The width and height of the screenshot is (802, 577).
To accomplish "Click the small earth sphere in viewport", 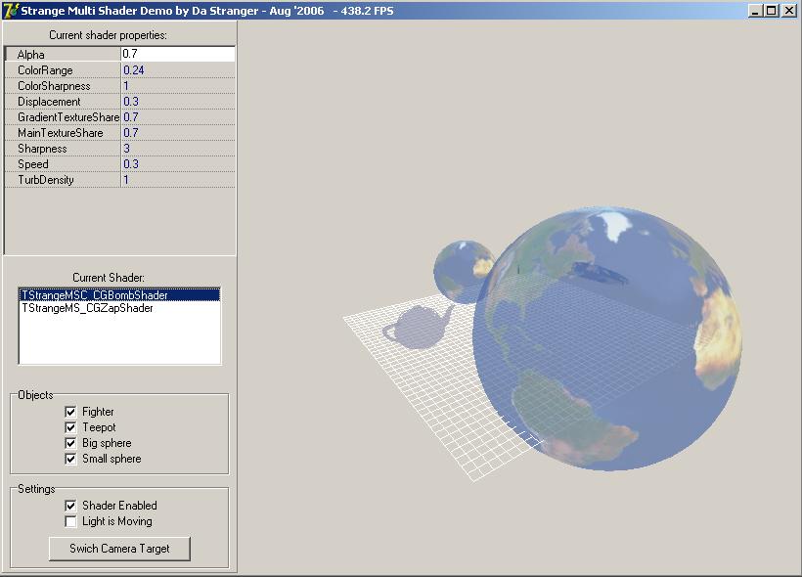I will point(462,271).
